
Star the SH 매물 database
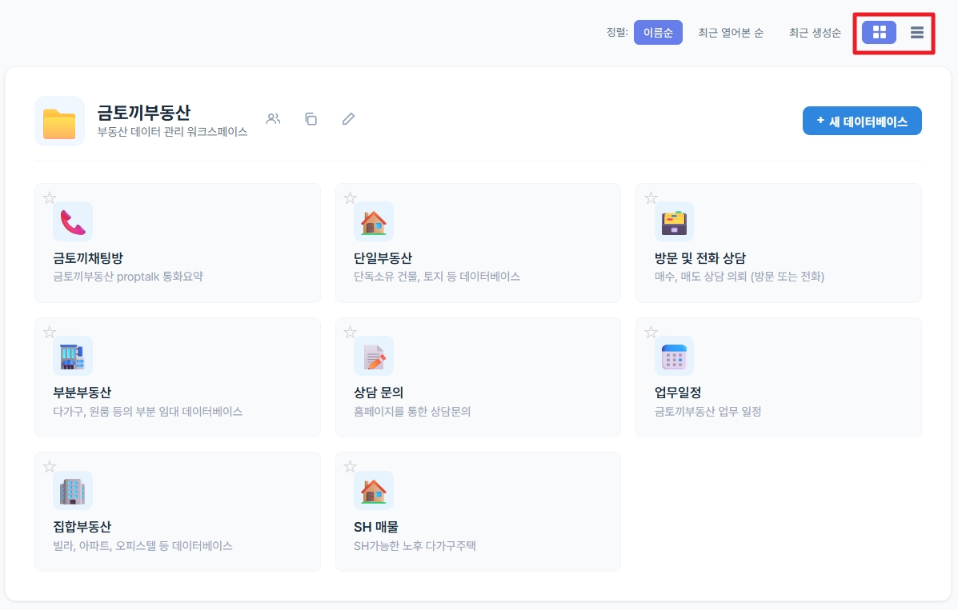pyautogui.click(x=350, y=467)
